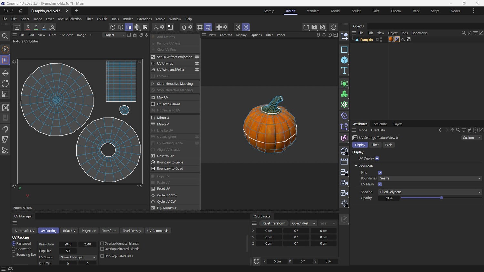
Task: Switch to the Relax UV tab
Action: pyautogui.click(x=69, y=231)
